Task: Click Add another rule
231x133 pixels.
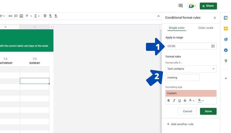Action: [x=180, y=124]
